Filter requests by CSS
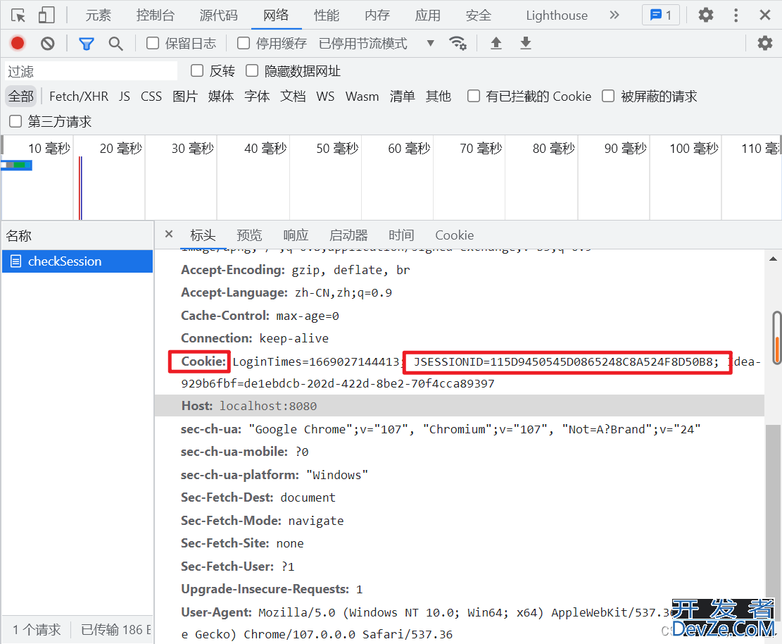This screenshot has width=782, height=644. pyautogui.click(x=151, y=96)
